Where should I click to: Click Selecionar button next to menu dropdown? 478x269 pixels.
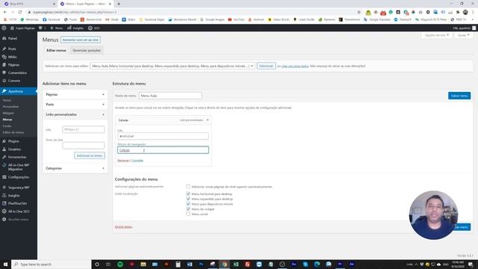point(266,66)
